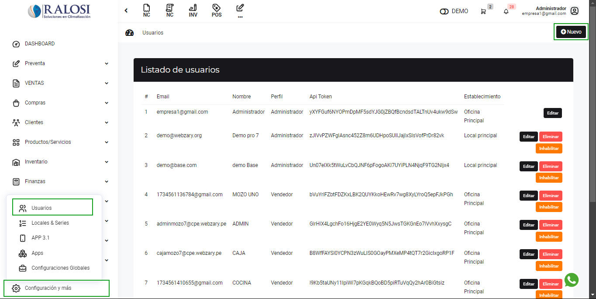This screenshot has width=596, height=299.
Task: Open DASHBOARD in the sidebar
Action: (39, 44)
